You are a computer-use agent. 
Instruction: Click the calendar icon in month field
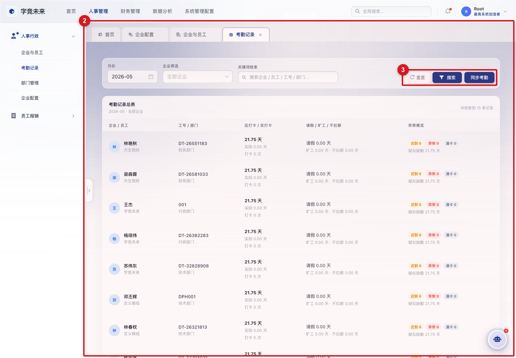click(151, 77)
